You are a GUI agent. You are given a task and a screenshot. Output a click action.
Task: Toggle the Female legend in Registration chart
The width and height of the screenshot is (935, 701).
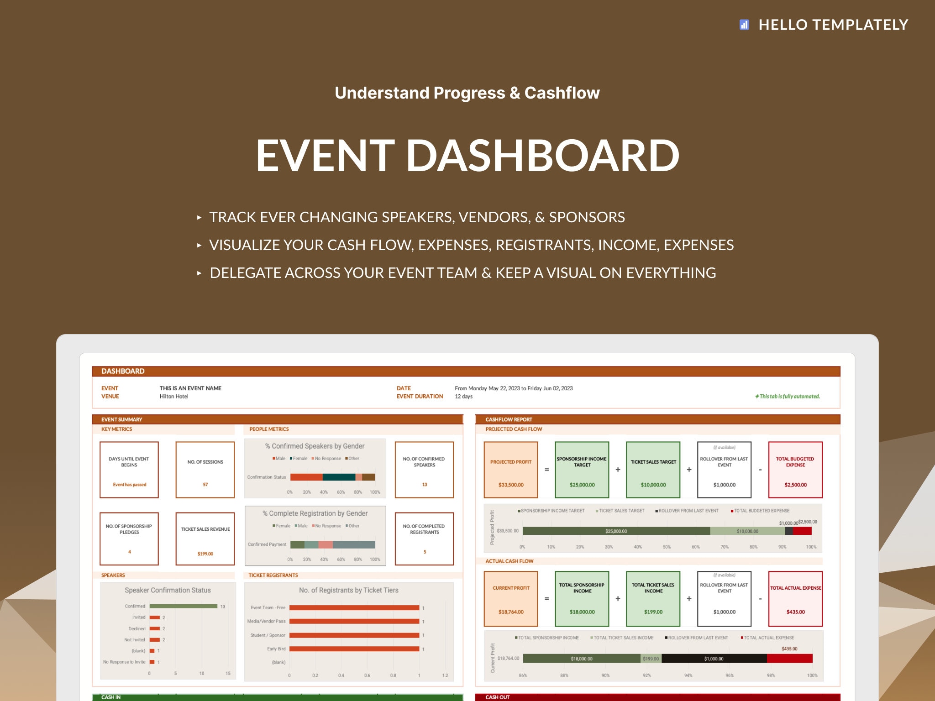[282, 525]
